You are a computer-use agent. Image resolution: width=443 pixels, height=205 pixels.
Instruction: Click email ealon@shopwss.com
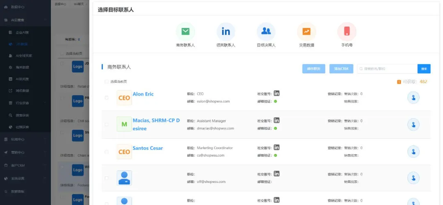[213, 101]
